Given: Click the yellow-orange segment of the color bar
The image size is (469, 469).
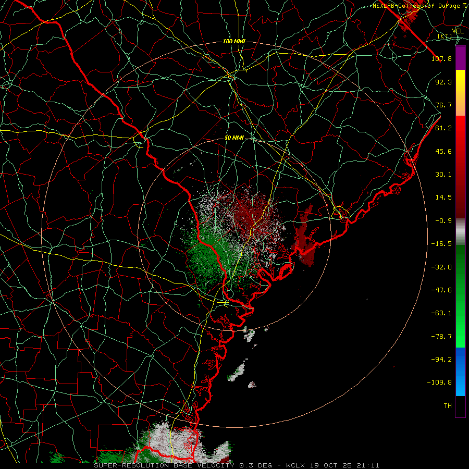Looking at the screenshot, I should pyautogui.click(x=460, y=93).
